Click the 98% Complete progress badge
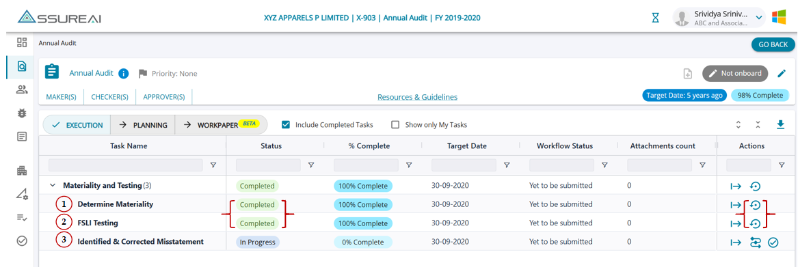811x278 pixels. pyautogui.click(x=759, y=96)
